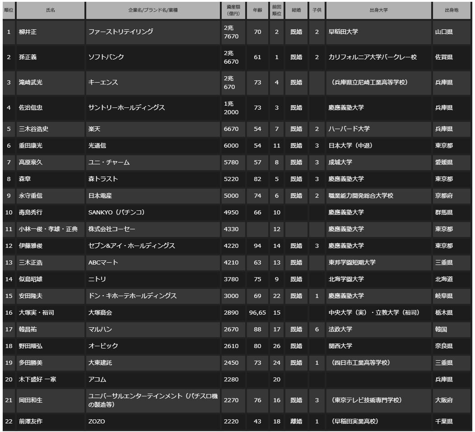This screenshot has height=432, width=475.
Task: Click the company cell ニトリ
Action: pyautogui.click(x=153, y=279)
